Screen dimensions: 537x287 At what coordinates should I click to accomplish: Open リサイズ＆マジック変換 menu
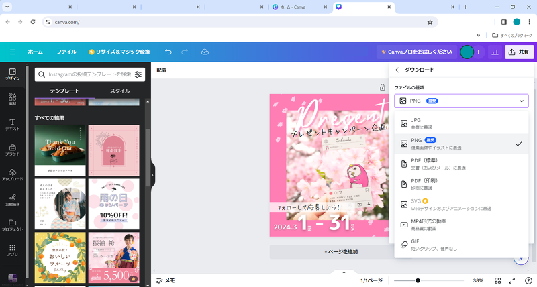click(x=119, y=52)
